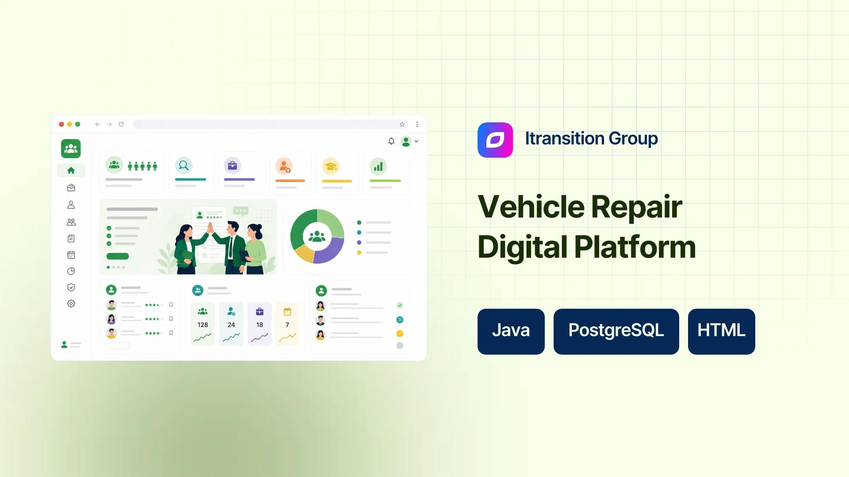Open the 7 calendar metric tile
The image size is (849, 477).
[x=287, y=324]
